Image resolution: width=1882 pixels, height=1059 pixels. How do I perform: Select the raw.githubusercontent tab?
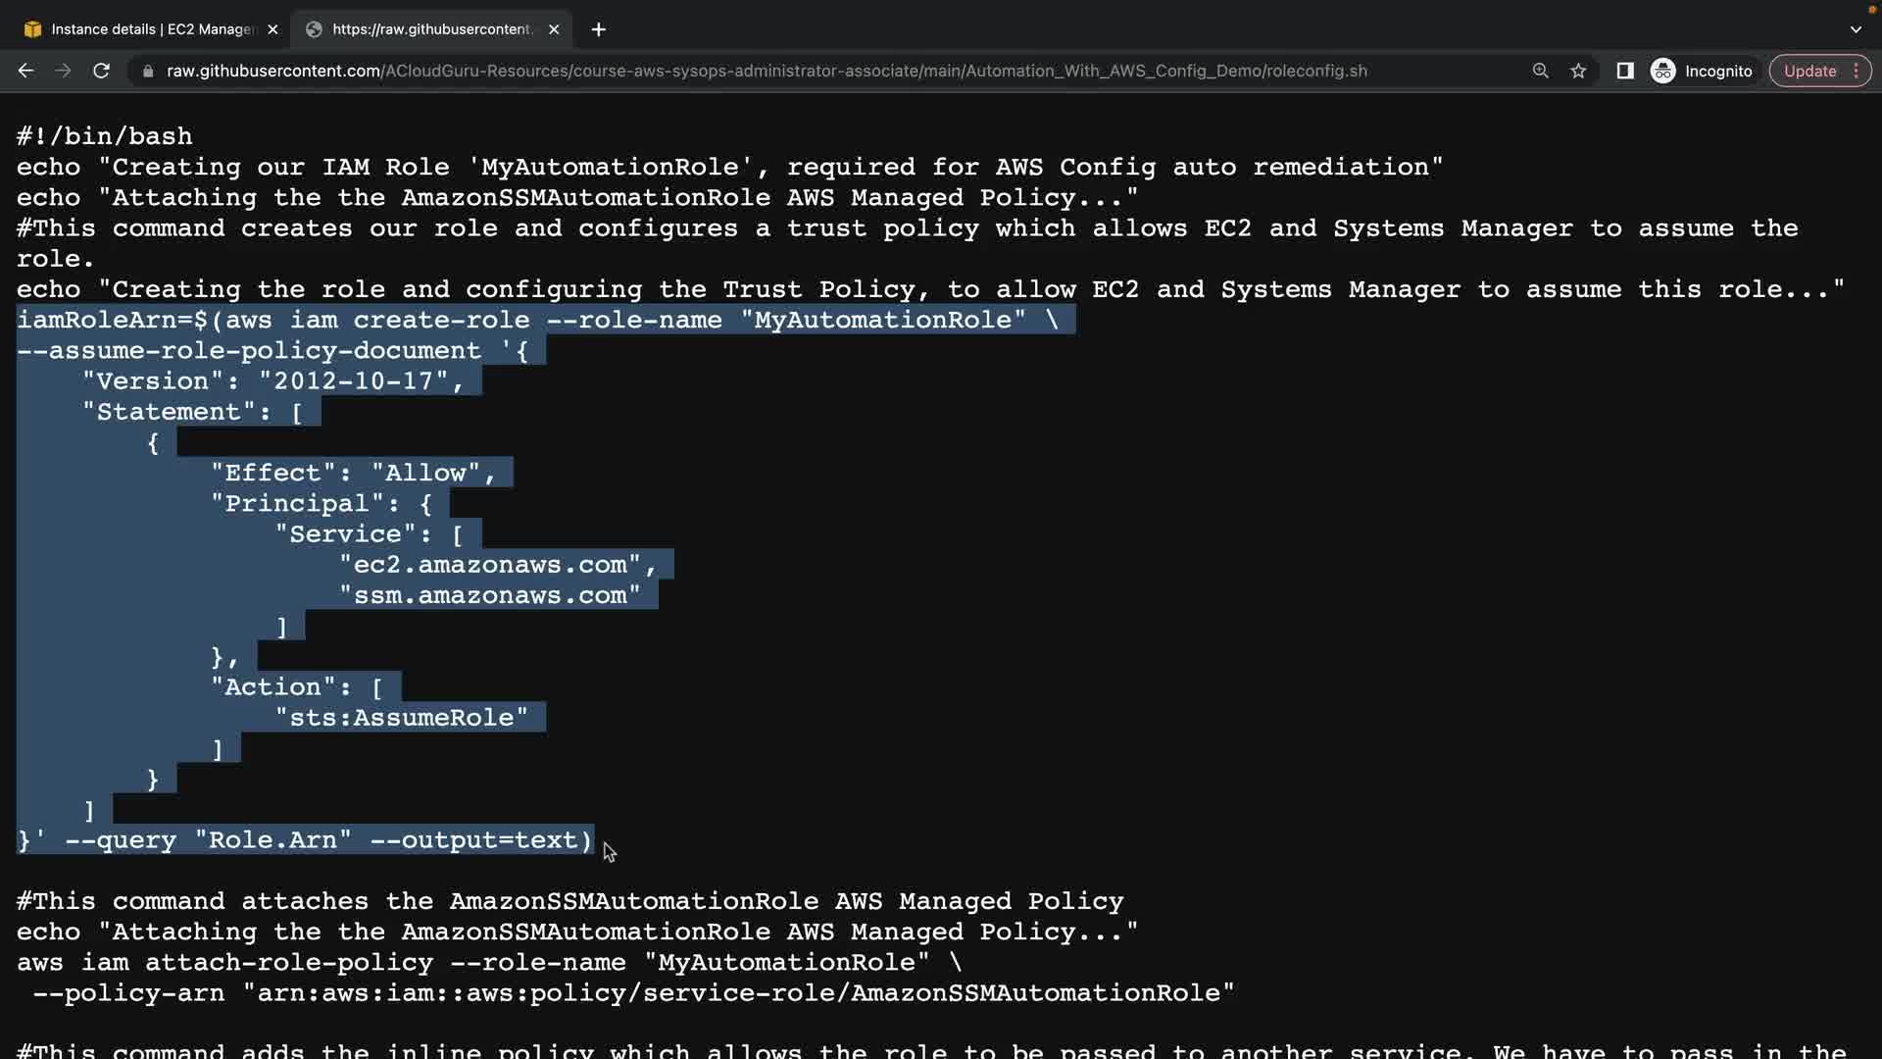pyautogui.click(x=431, y=29)
